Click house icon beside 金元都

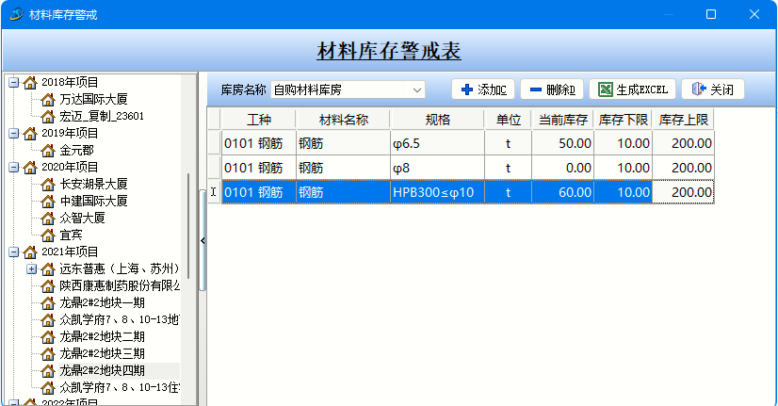(x=48, y=150)
